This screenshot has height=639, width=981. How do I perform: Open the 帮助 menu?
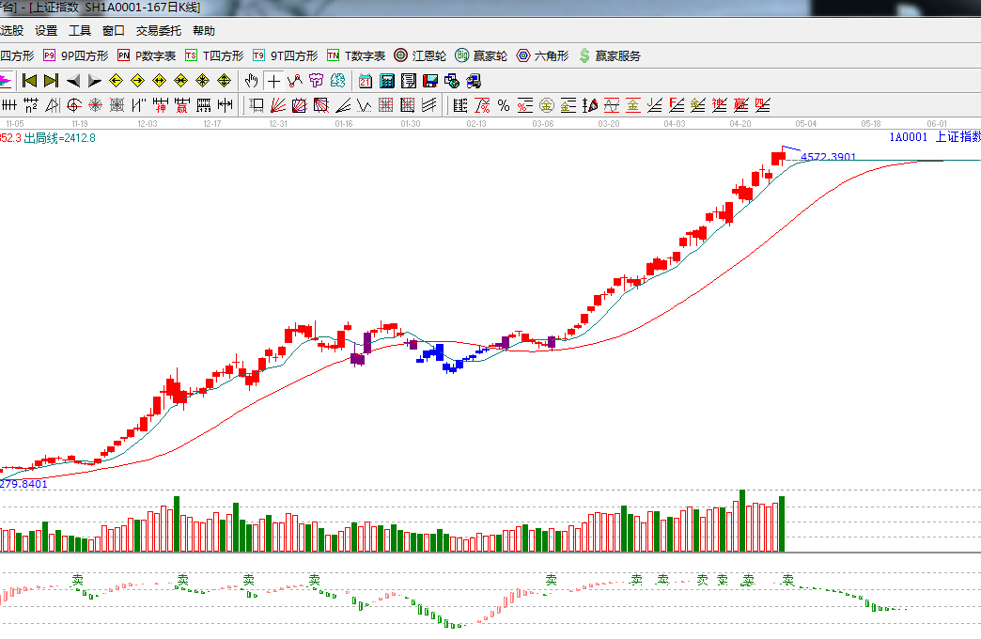(204, 30)
